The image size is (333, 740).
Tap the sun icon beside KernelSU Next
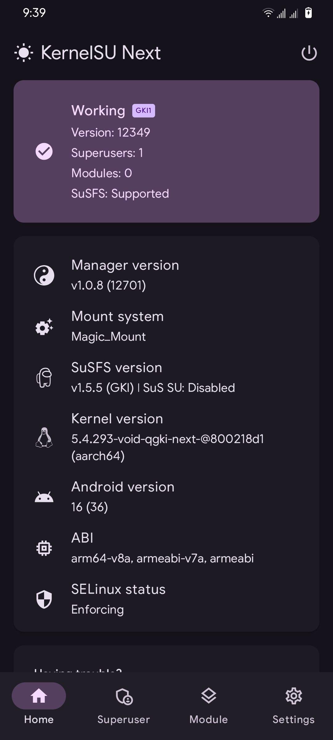point(24,53)
